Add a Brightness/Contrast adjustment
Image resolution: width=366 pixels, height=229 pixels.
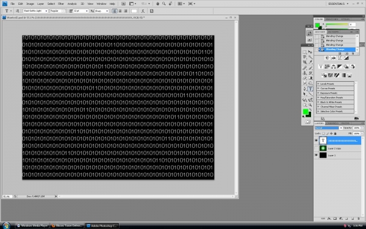pyautogui.click(x=327, y=58)
